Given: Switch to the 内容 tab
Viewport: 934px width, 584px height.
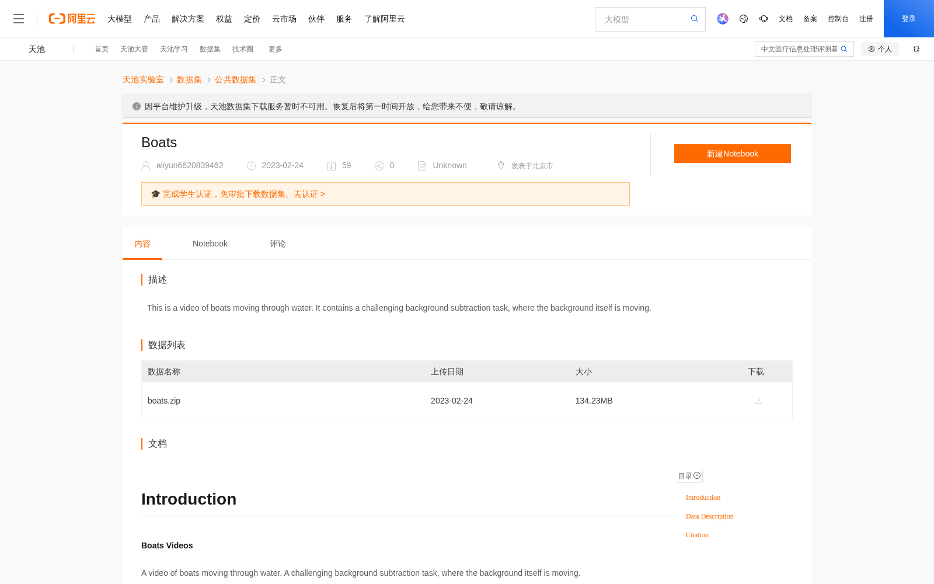Looking at the screenshot, I should pos(142,244).
